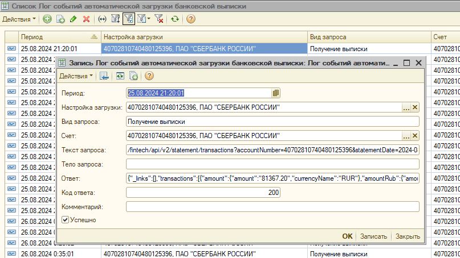Click the Вид запроса field
The width and height of the screenshot is (460, 258).
[272, 122]
